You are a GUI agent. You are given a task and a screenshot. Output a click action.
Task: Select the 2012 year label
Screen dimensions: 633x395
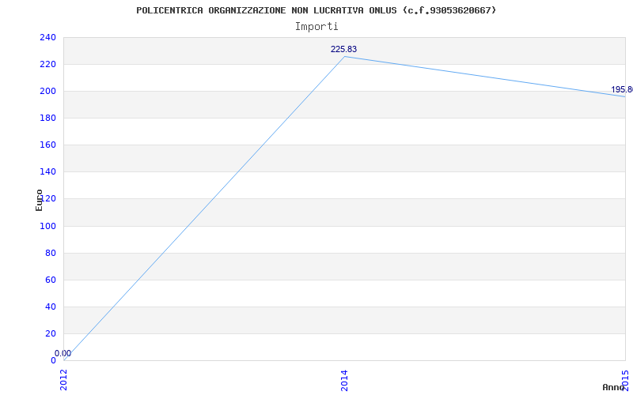[64, 380]
